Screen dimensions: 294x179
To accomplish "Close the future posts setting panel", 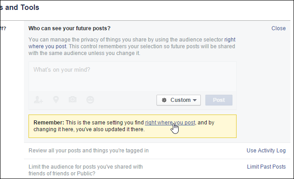I will pos(279,28).
